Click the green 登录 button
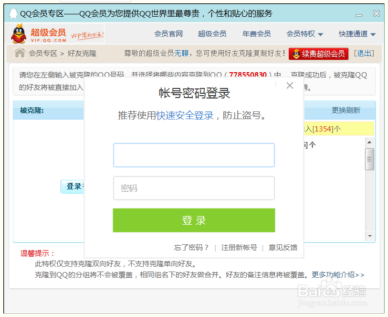 point(194,220)
